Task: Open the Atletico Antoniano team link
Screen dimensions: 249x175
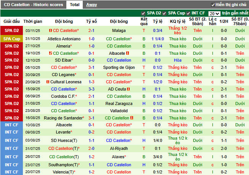Action: tap(64, 39)
